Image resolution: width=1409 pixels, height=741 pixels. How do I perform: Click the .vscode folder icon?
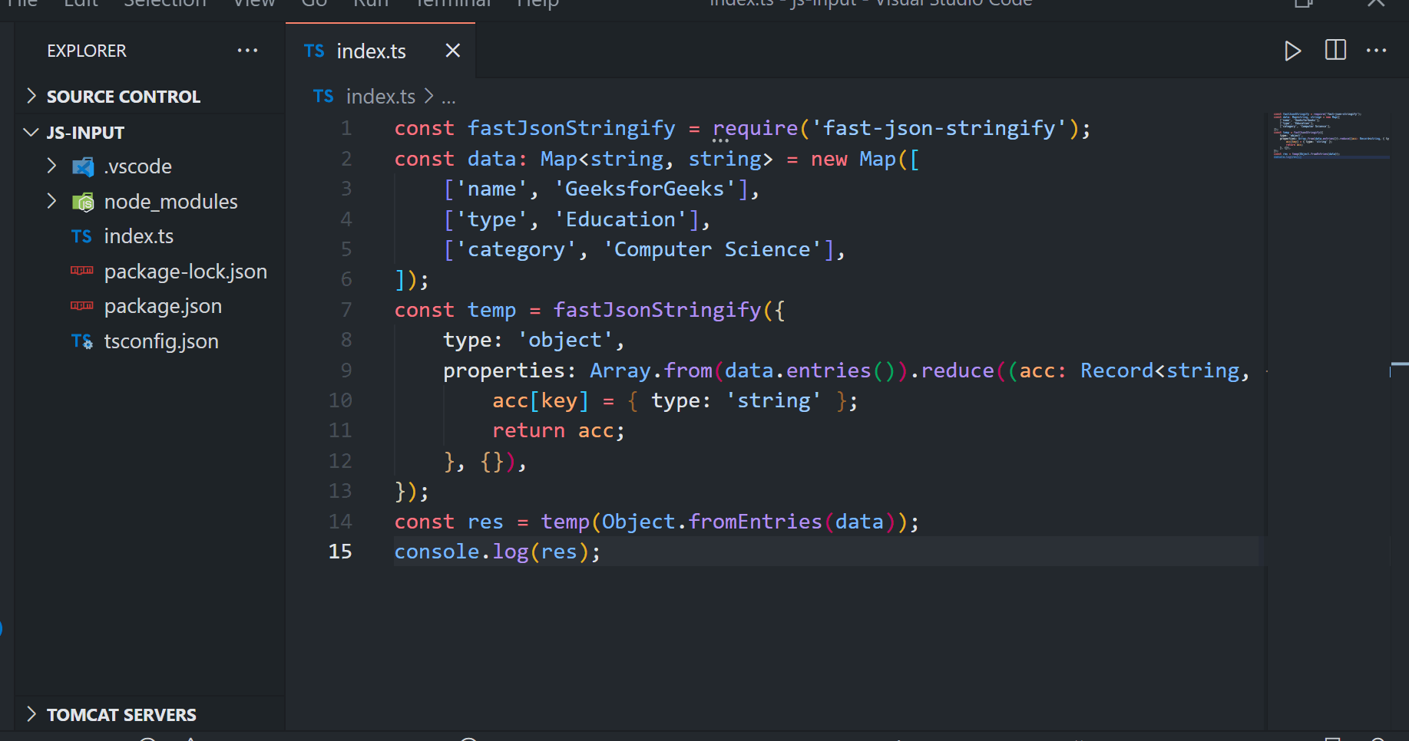[83, 166]
